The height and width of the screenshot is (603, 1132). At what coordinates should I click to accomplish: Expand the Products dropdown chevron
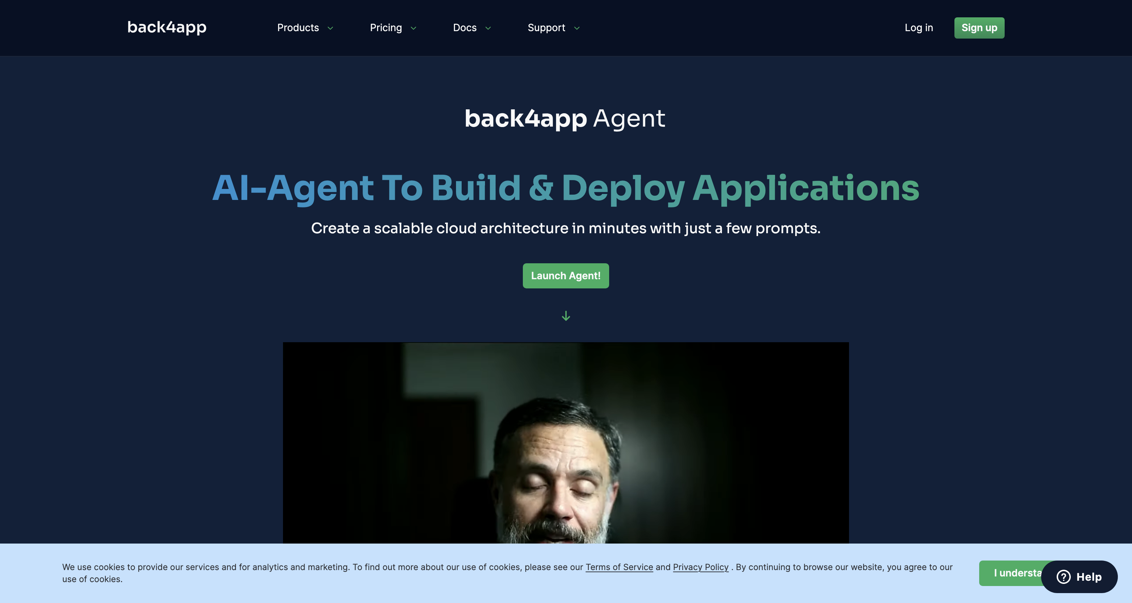(x=330, y=28)
